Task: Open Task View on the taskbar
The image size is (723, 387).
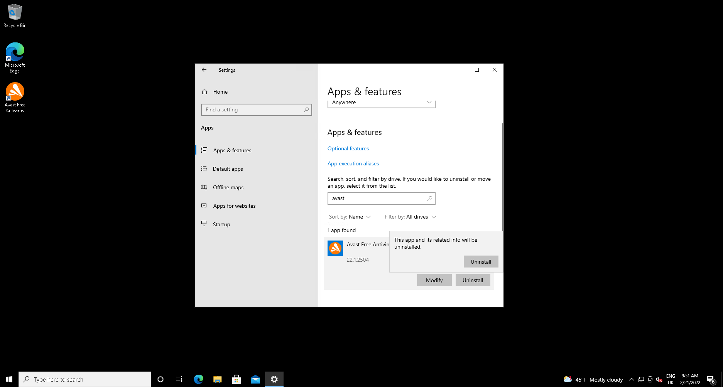Action: pos(179,379)
